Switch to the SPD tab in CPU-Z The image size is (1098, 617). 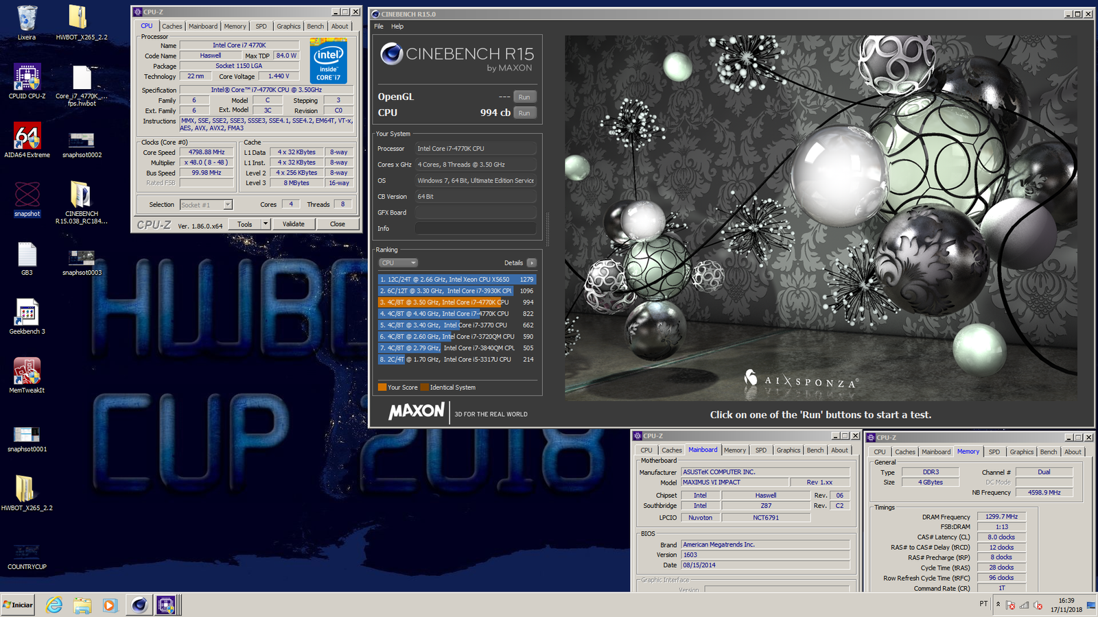[261, 26]
